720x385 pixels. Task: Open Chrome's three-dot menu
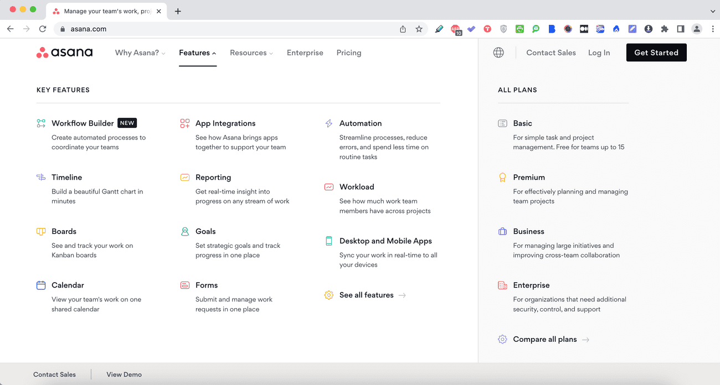click(712, 29)
